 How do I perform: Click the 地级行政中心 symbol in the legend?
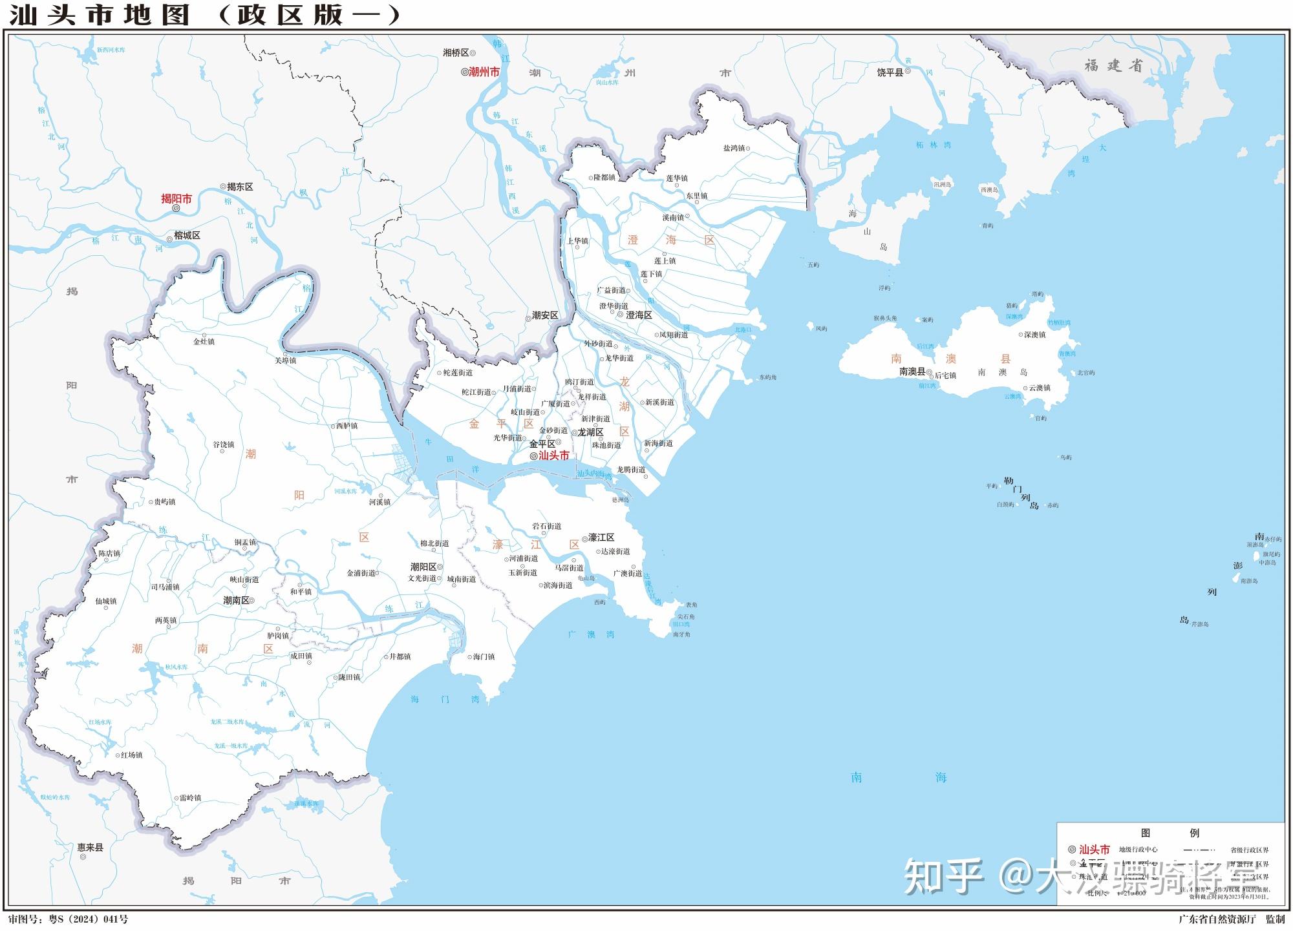click(1071, 850)
